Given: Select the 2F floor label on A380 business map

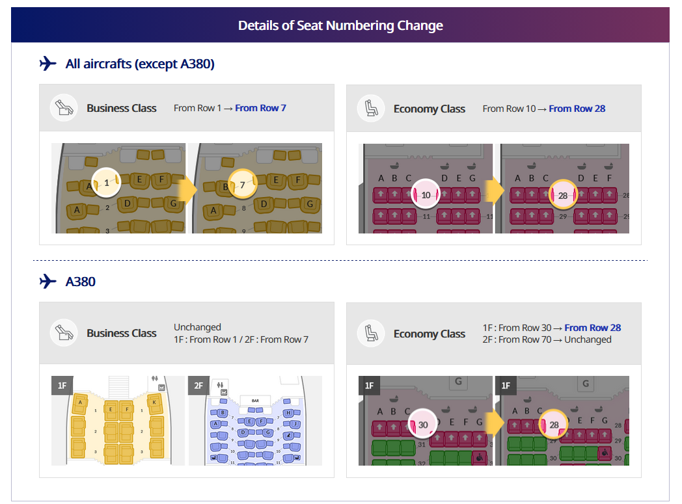Looking at the screenshot, I should pyautogui.click(x=198, y=386).
